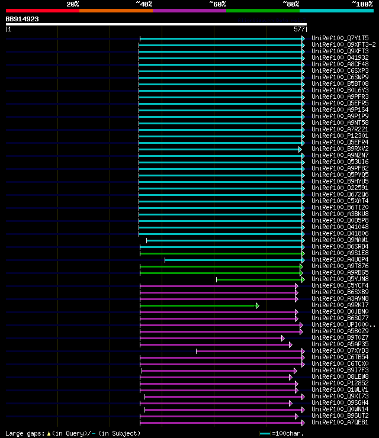Select the UniRef100_Q7Y1T5 hit label

point(340,38)
